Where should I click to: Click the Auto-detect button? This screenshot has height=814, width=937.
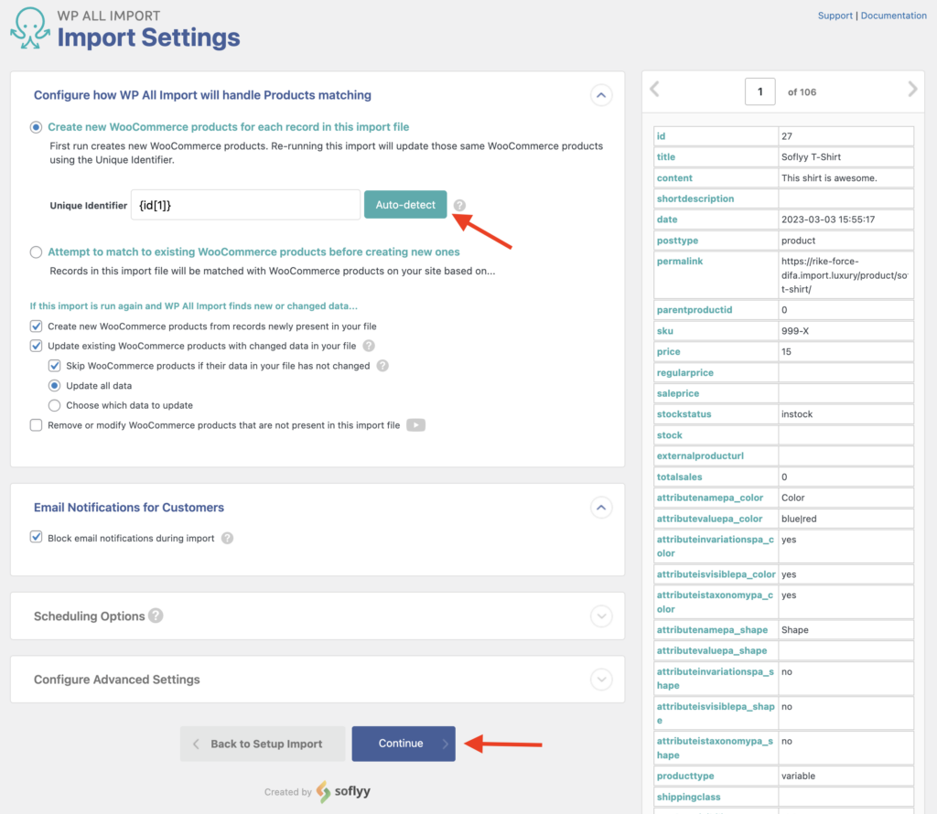(x=405, y=205)
